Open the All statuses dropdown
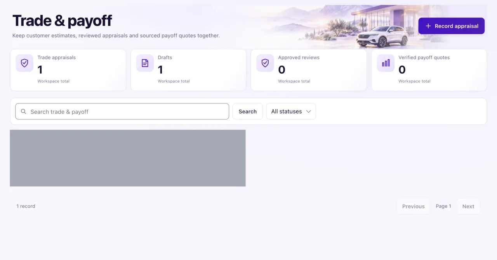This screenshot has height=260, width=497. coord(291,111)
